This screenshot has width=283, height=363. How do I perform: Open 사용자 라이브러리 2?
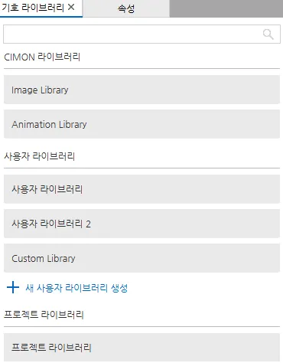(x=141, y=224)
